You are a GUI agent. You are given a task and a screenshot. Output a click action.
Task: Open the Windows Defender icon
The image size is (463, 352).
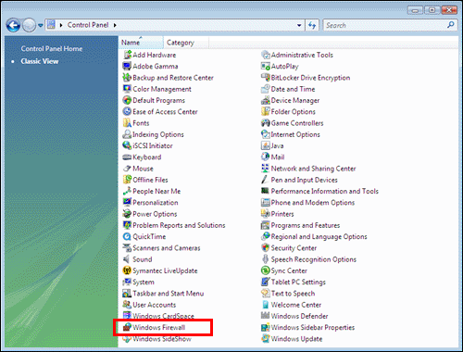[266, 316]
